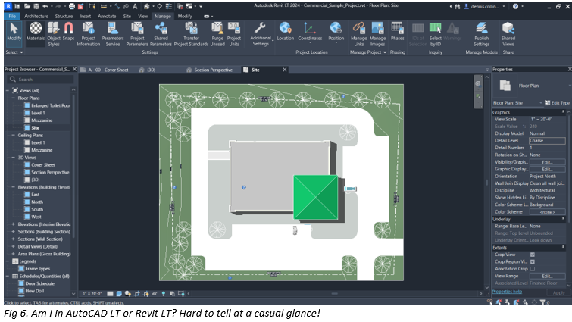572x322 pixels.
Task: Select the Modify tool
Action: click(14, 32)
